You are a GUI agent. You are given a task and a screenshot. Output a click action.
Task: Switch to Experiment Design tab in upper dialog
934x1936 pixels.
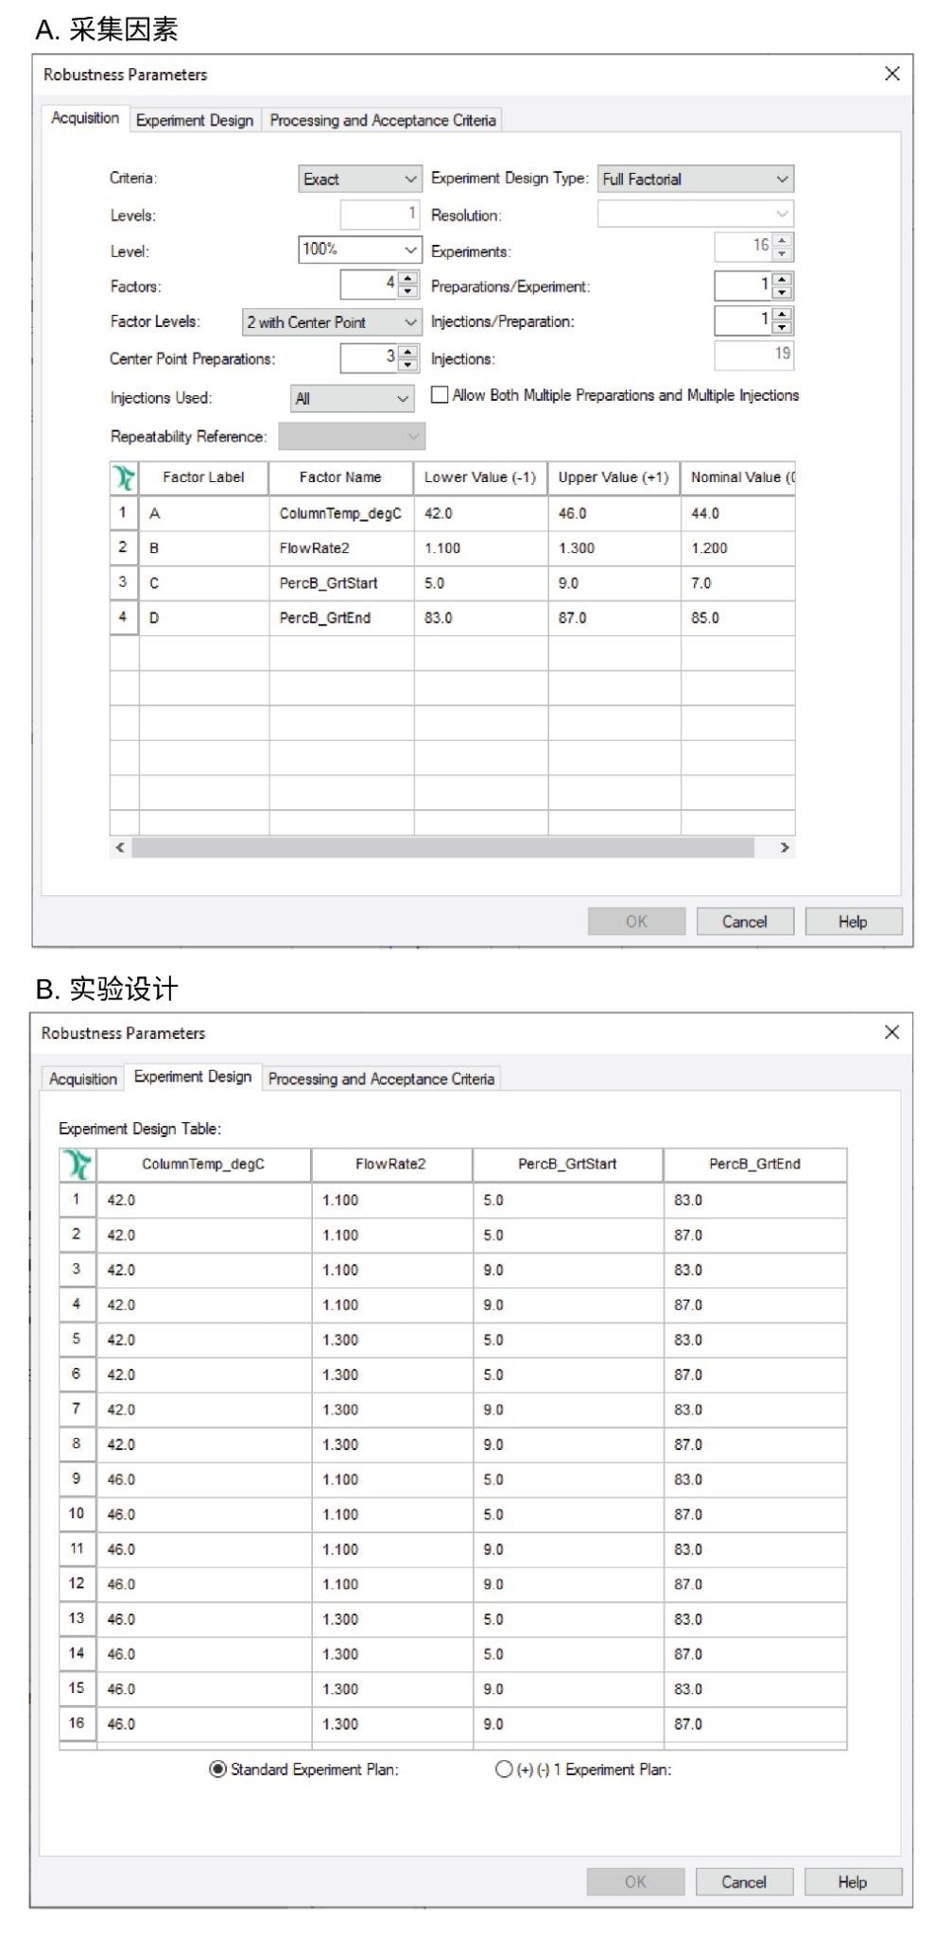(x=195, y=120)
